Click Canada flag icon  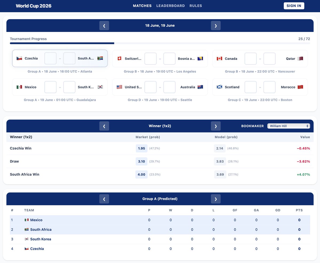pyautogui.click(x=219, y=59)
